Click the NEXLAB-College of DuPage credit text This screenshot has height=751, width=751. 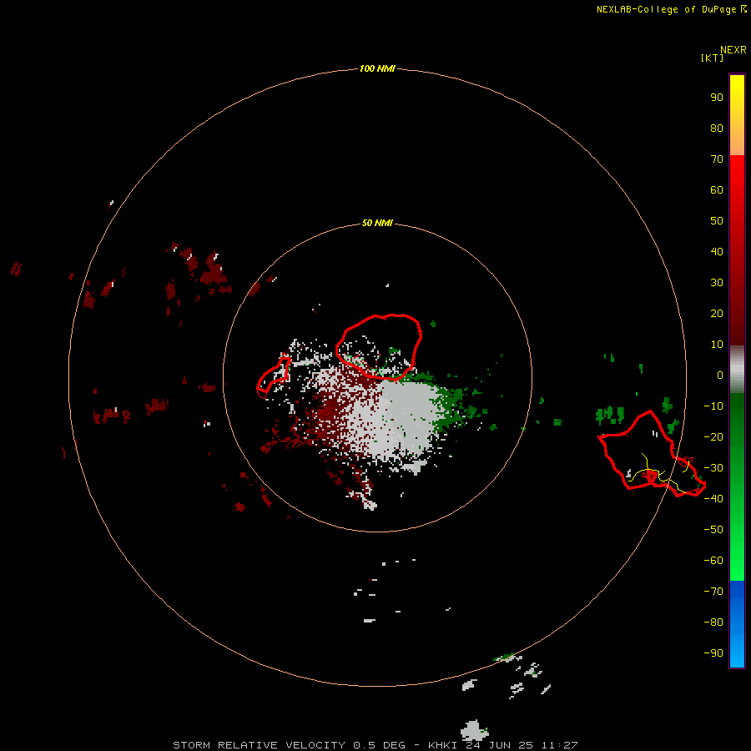(666, 9)
